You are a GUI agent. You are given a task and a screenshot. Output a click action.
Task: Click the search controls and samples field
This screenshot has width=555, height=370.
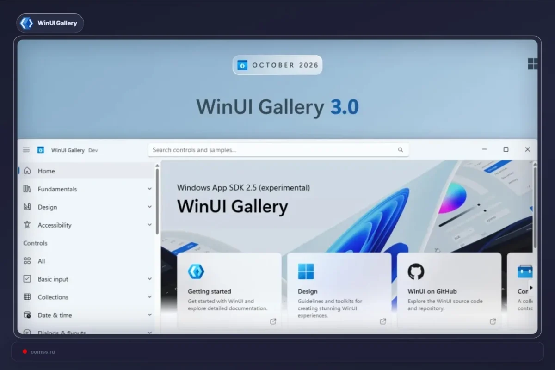click(278, 150)
